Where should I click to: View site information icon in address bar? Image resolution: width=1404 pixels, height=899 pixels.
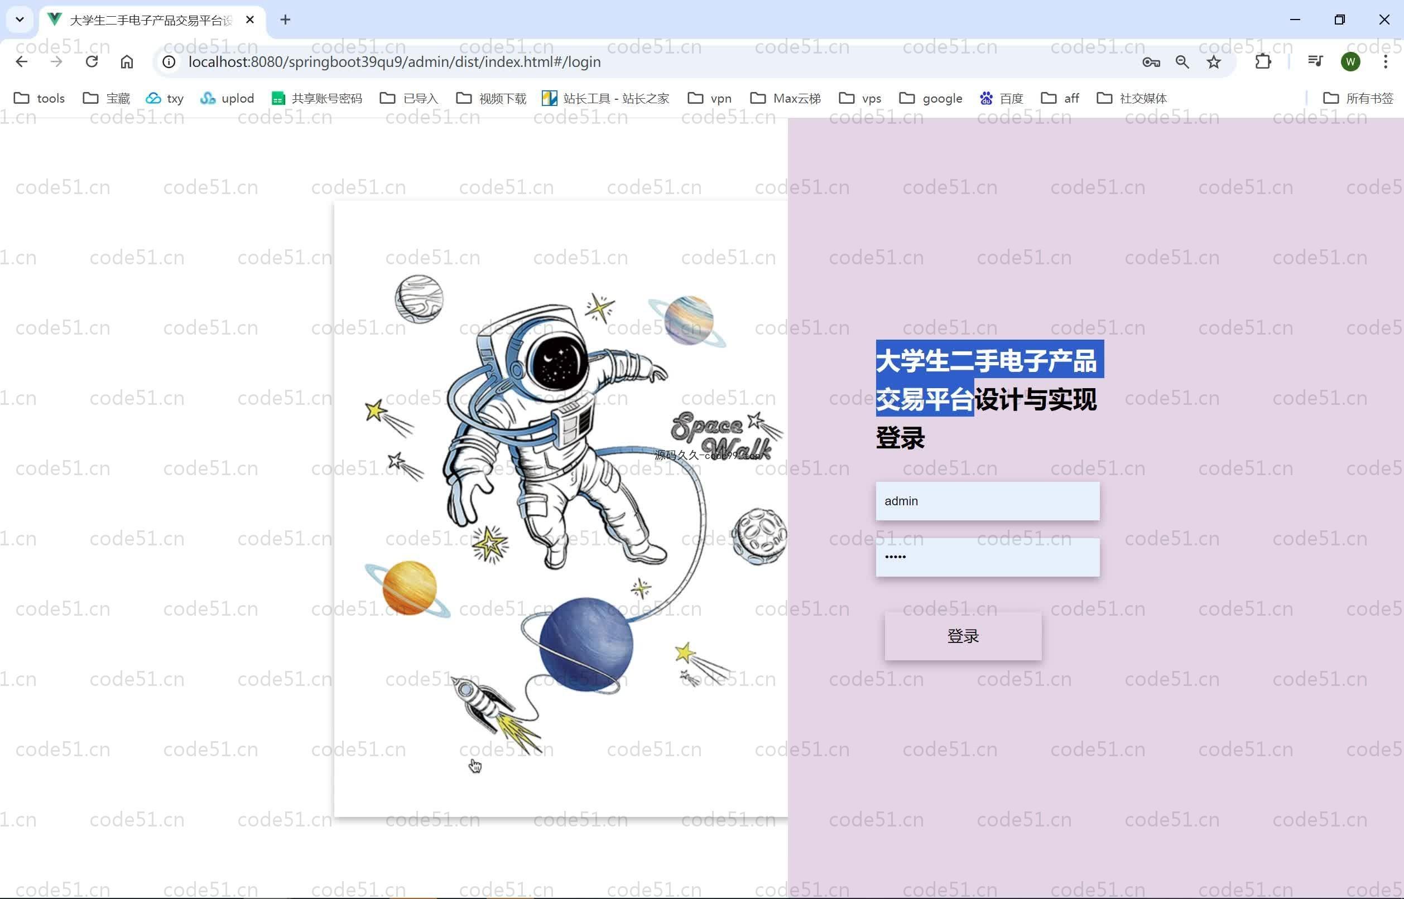tap(169, 62)
